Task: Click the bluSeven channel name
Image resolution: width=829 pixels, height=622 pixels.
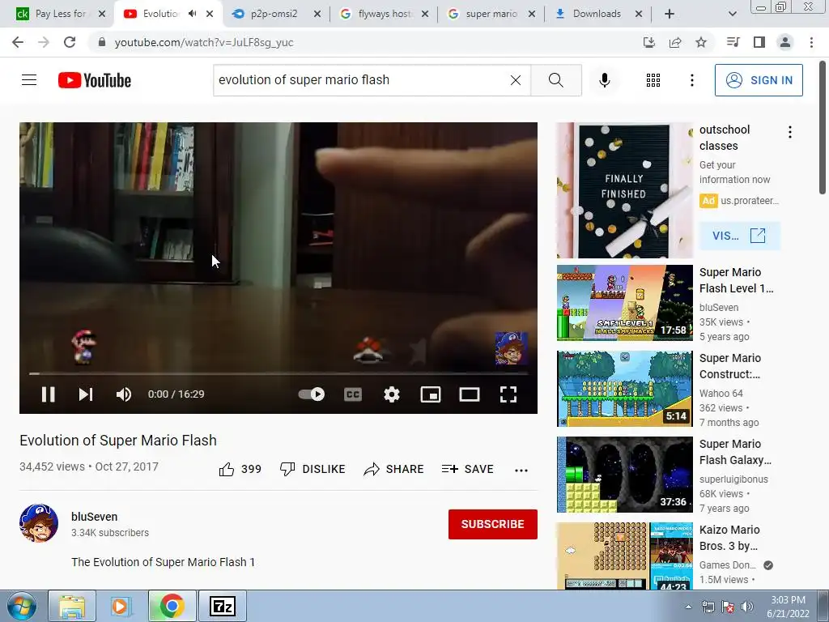Action: pos(94,517)
